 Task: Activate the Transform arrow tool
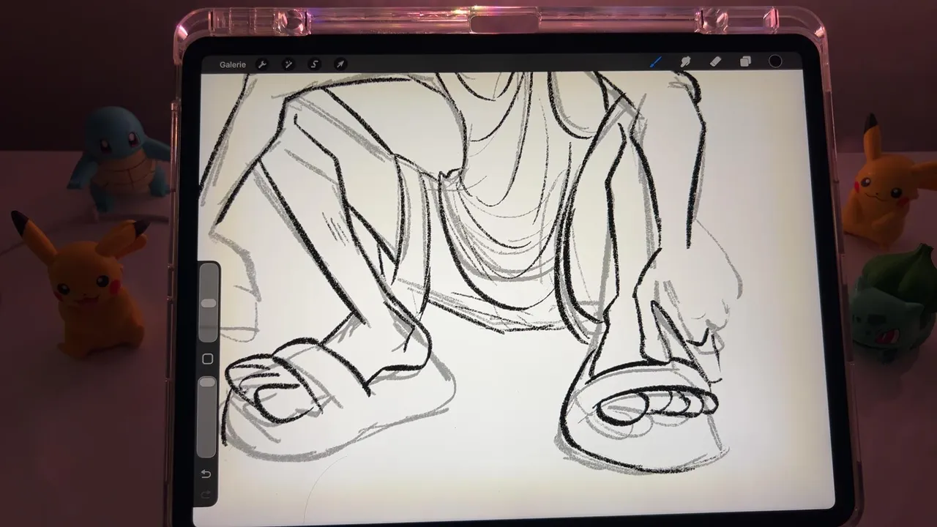point(340,64)
